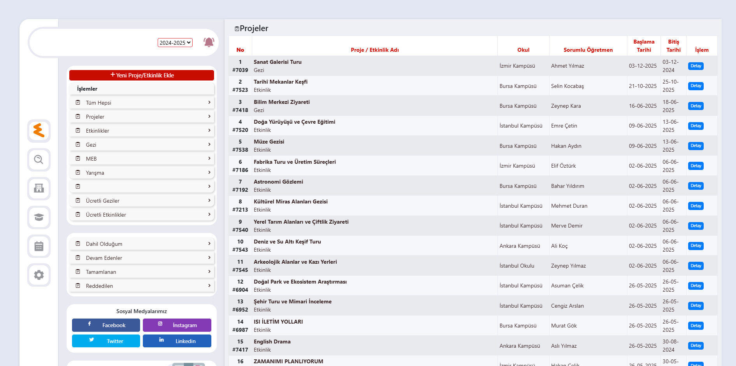736x366 pixels.
Task: Click the title Doğal Park ve Ekosistem Araştırması
Action: 300,282
